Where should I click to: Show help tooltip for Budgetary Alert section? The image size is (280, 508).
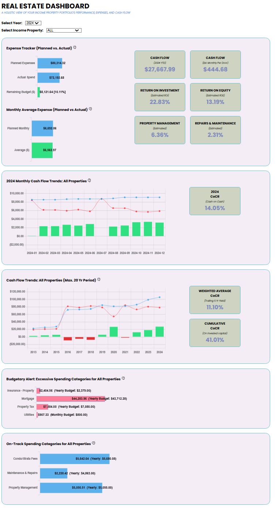click(x=123, y=378)
